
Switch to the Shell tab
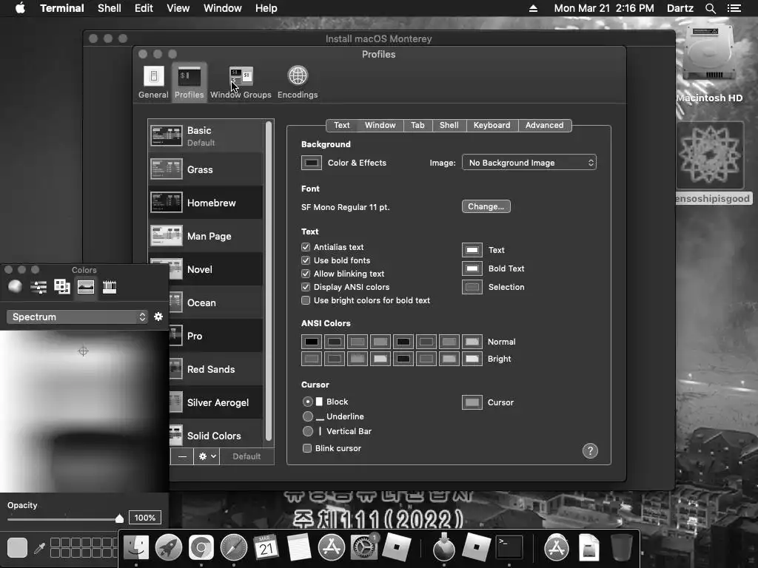point(449,125)
